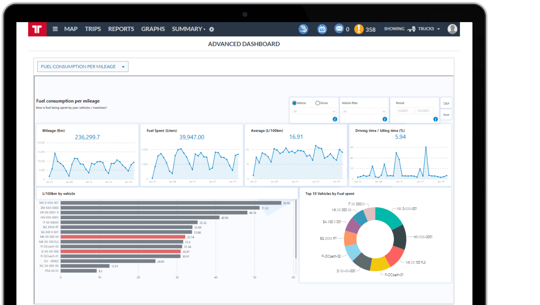Click the red TT logo icon
540x305 pixels.
tap(37, 29)
